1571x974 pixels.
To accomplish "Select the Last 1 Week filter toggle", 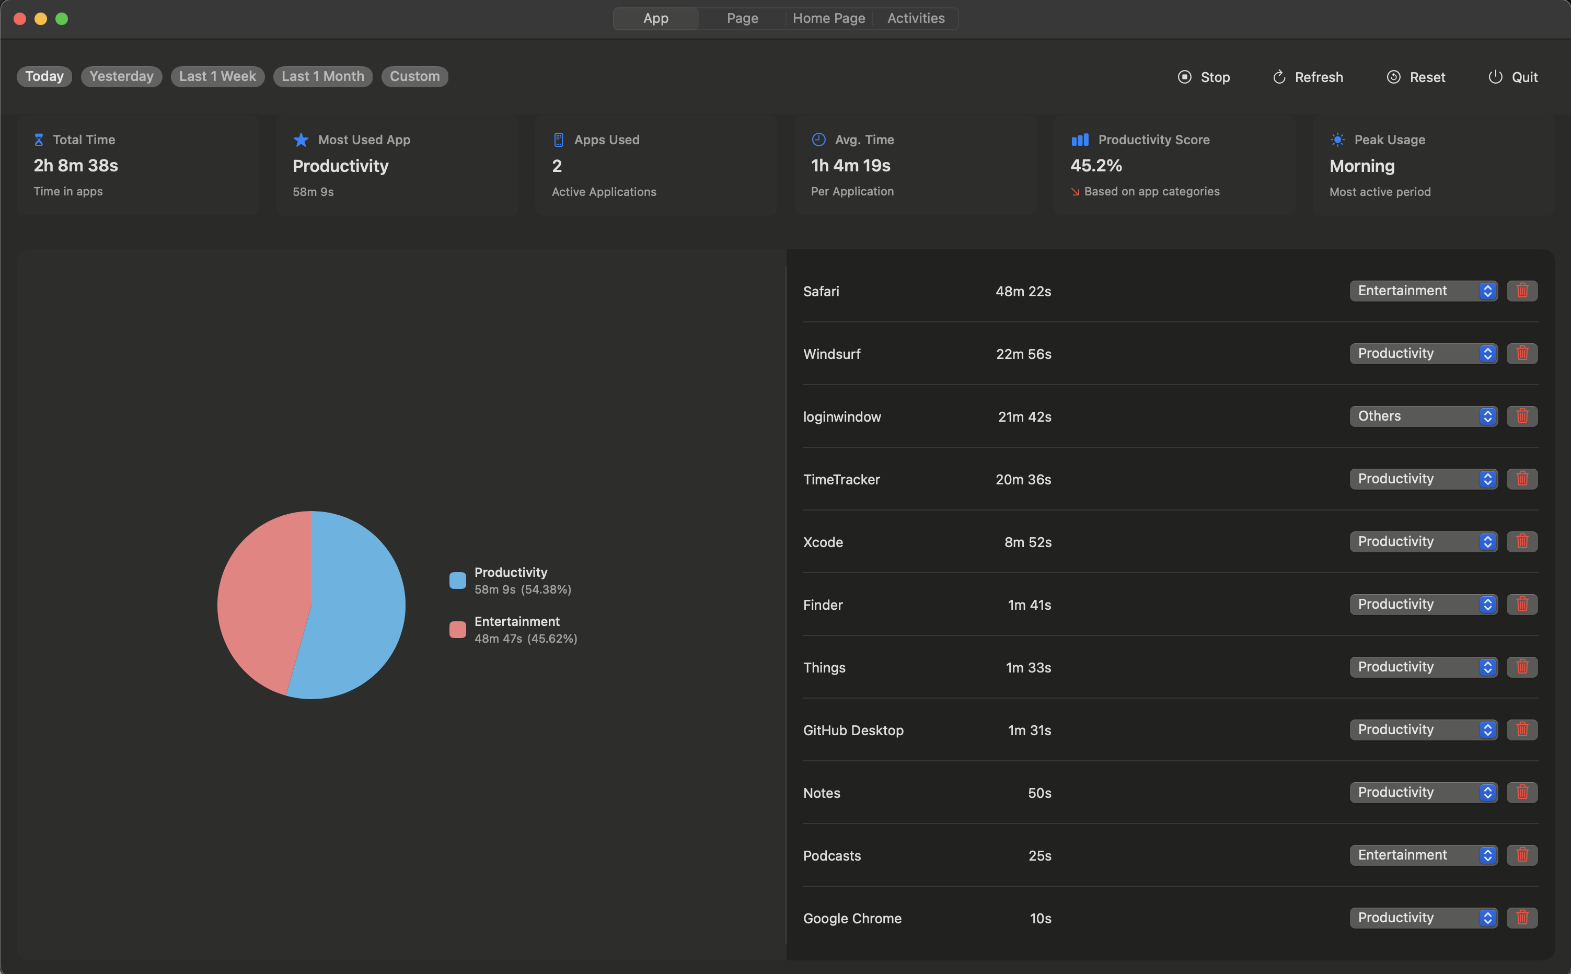I will 216,75.
